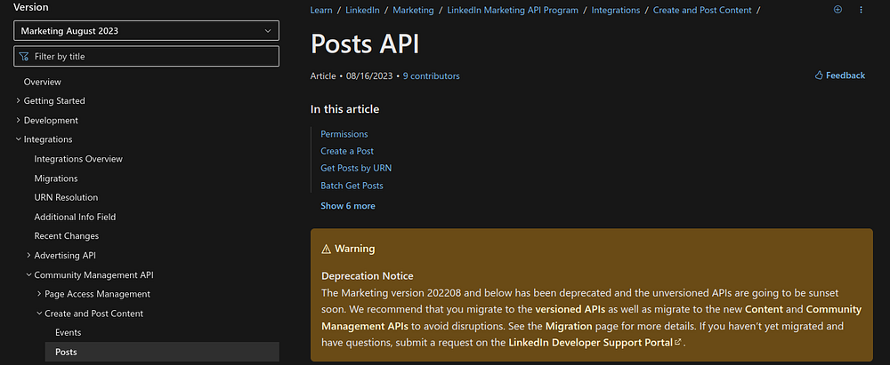
Task: Open Integrations Overview page
Action: click(78, 159)
